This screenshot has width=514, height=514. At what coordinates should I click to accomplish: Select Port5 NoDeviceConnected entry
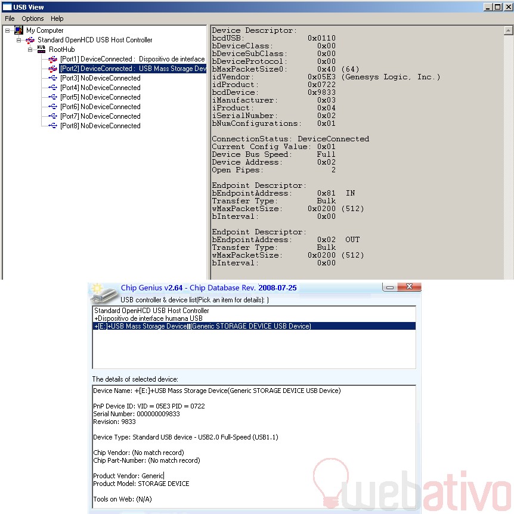click(100, 97)
